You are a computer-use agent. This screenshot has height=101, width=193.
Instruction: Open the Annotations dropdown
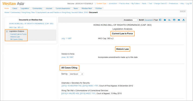[x=130, y=20]
